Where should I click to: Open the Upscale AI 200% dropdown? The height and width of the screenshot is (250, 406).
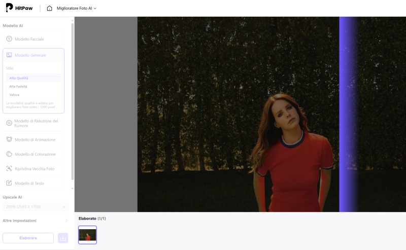[35, 207]
